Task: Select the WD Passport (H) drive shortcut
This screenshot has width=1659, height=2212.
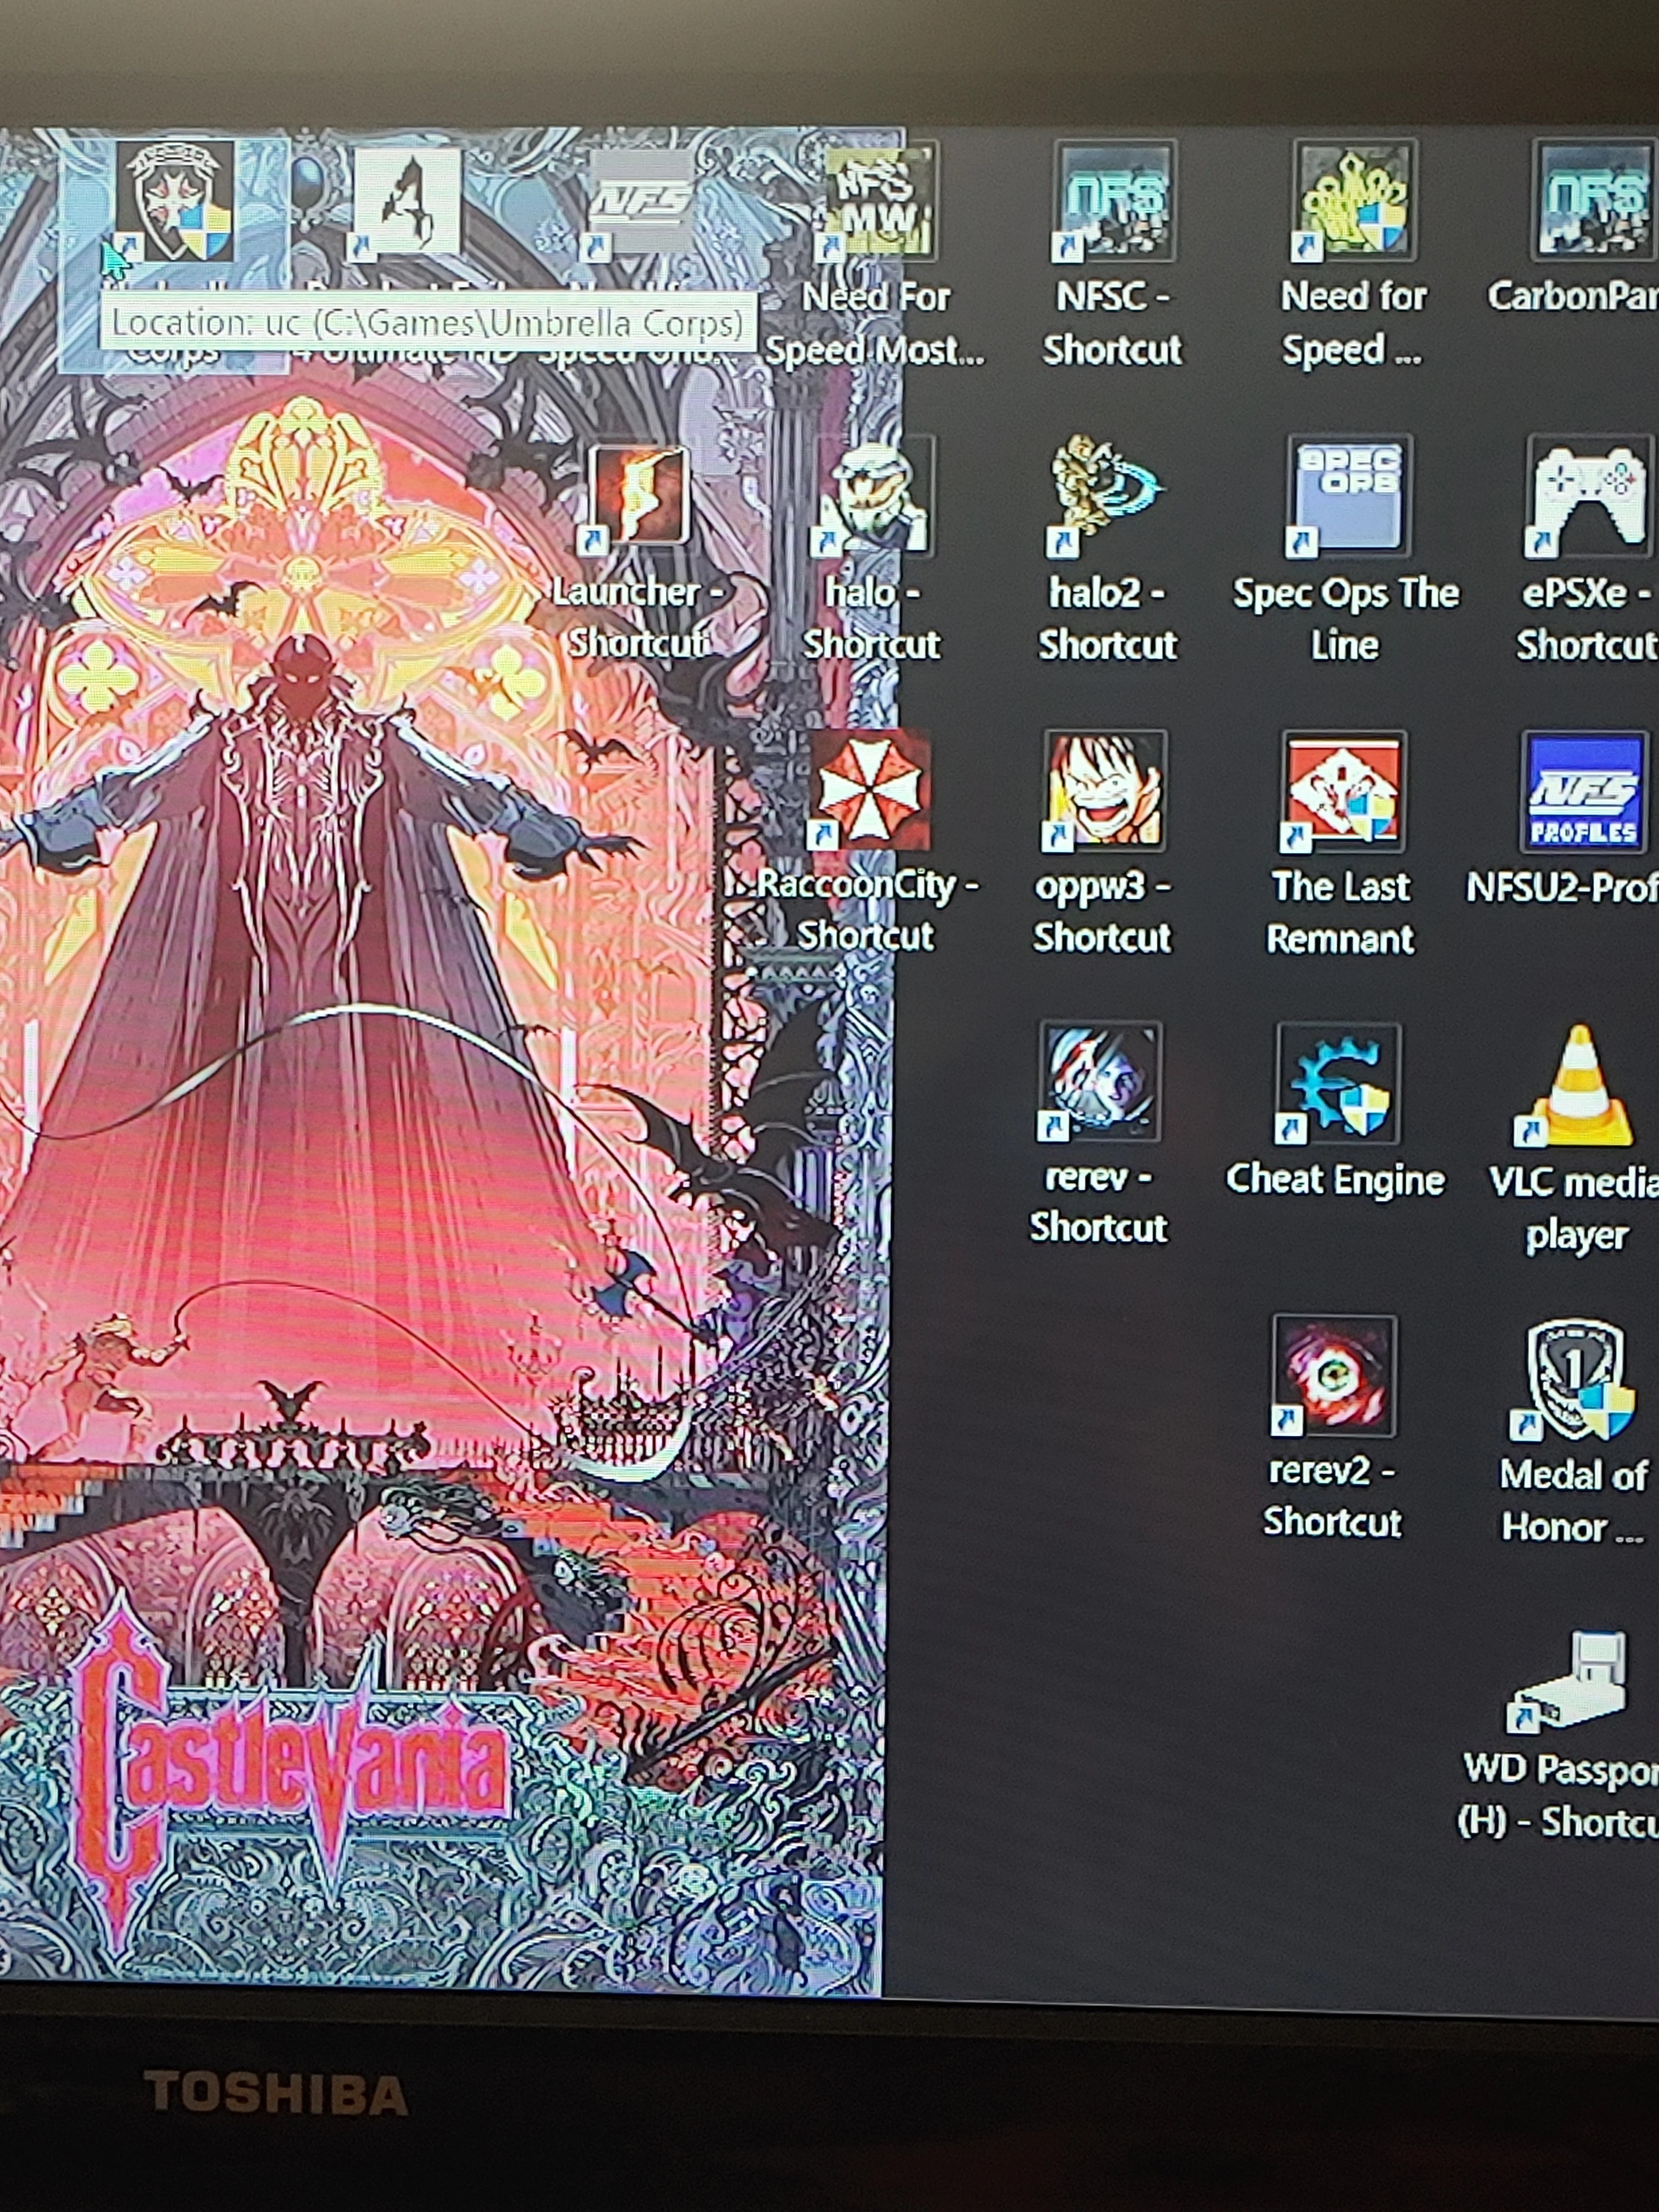Action: [1567, 1681]
